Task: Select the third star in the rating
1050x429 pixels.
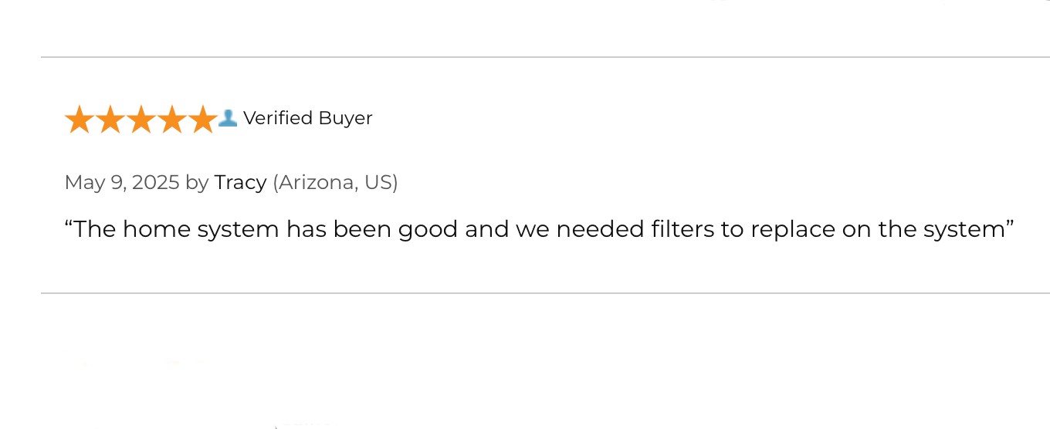Action: point(141,120)
